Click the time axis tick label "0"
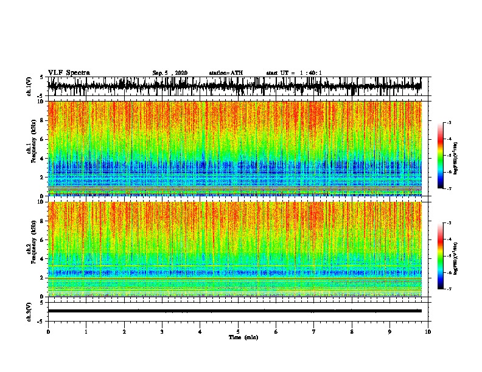The height and width of the screenshot is (372, 482). point(48,332)
